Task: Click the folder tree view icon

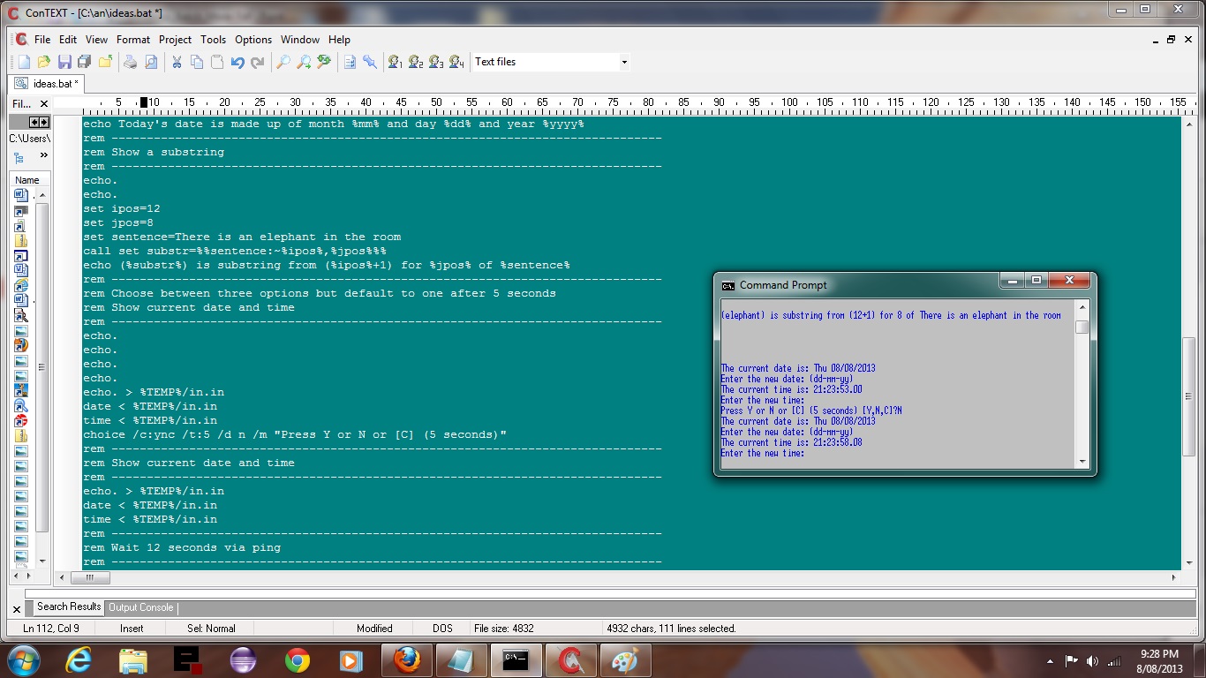Action: pyautogui.click(x=19, y=157)
